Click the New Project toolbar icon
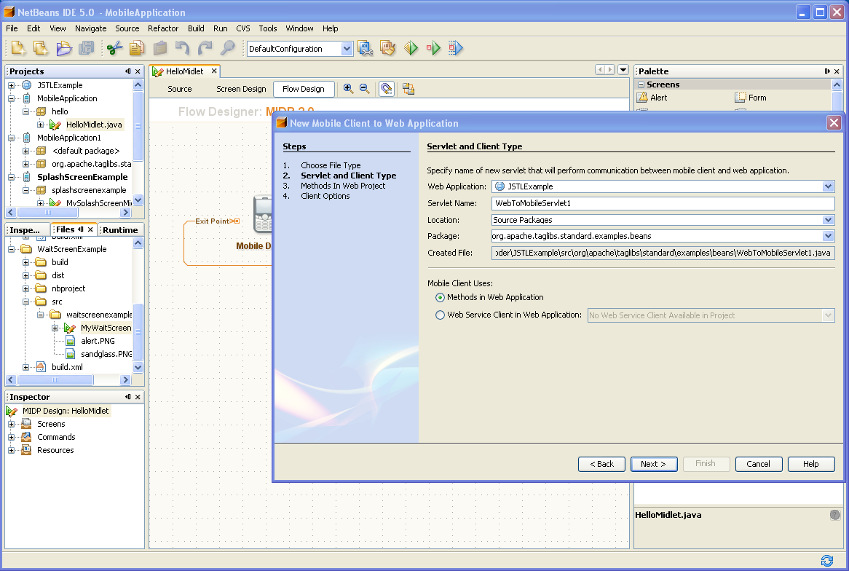Image resolution: width=849 pixels, height=571 pixels. click(x=41, y=48)
